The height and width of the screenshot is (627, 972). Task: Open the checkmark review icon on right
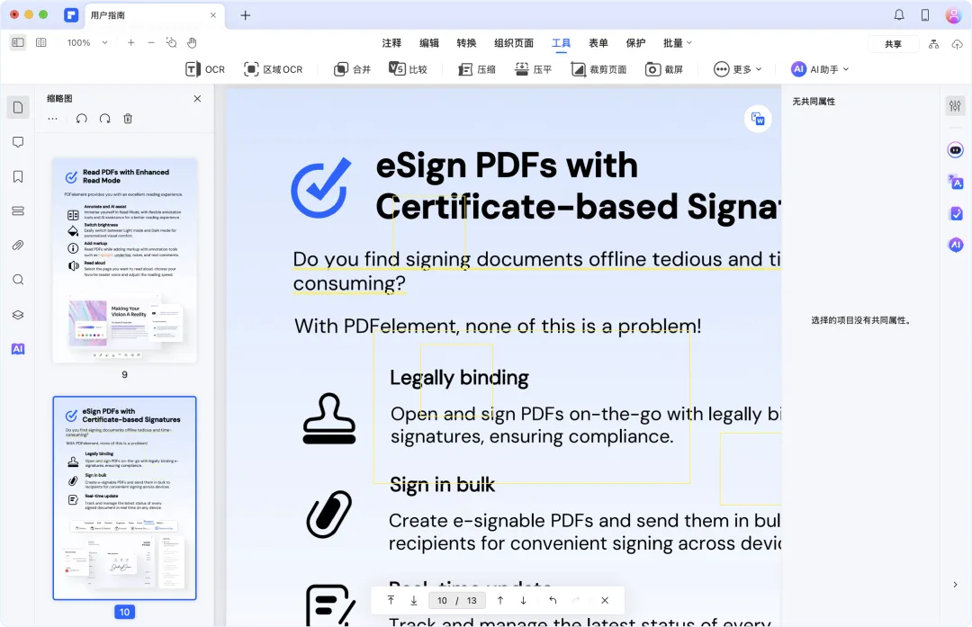click(955, 214)
